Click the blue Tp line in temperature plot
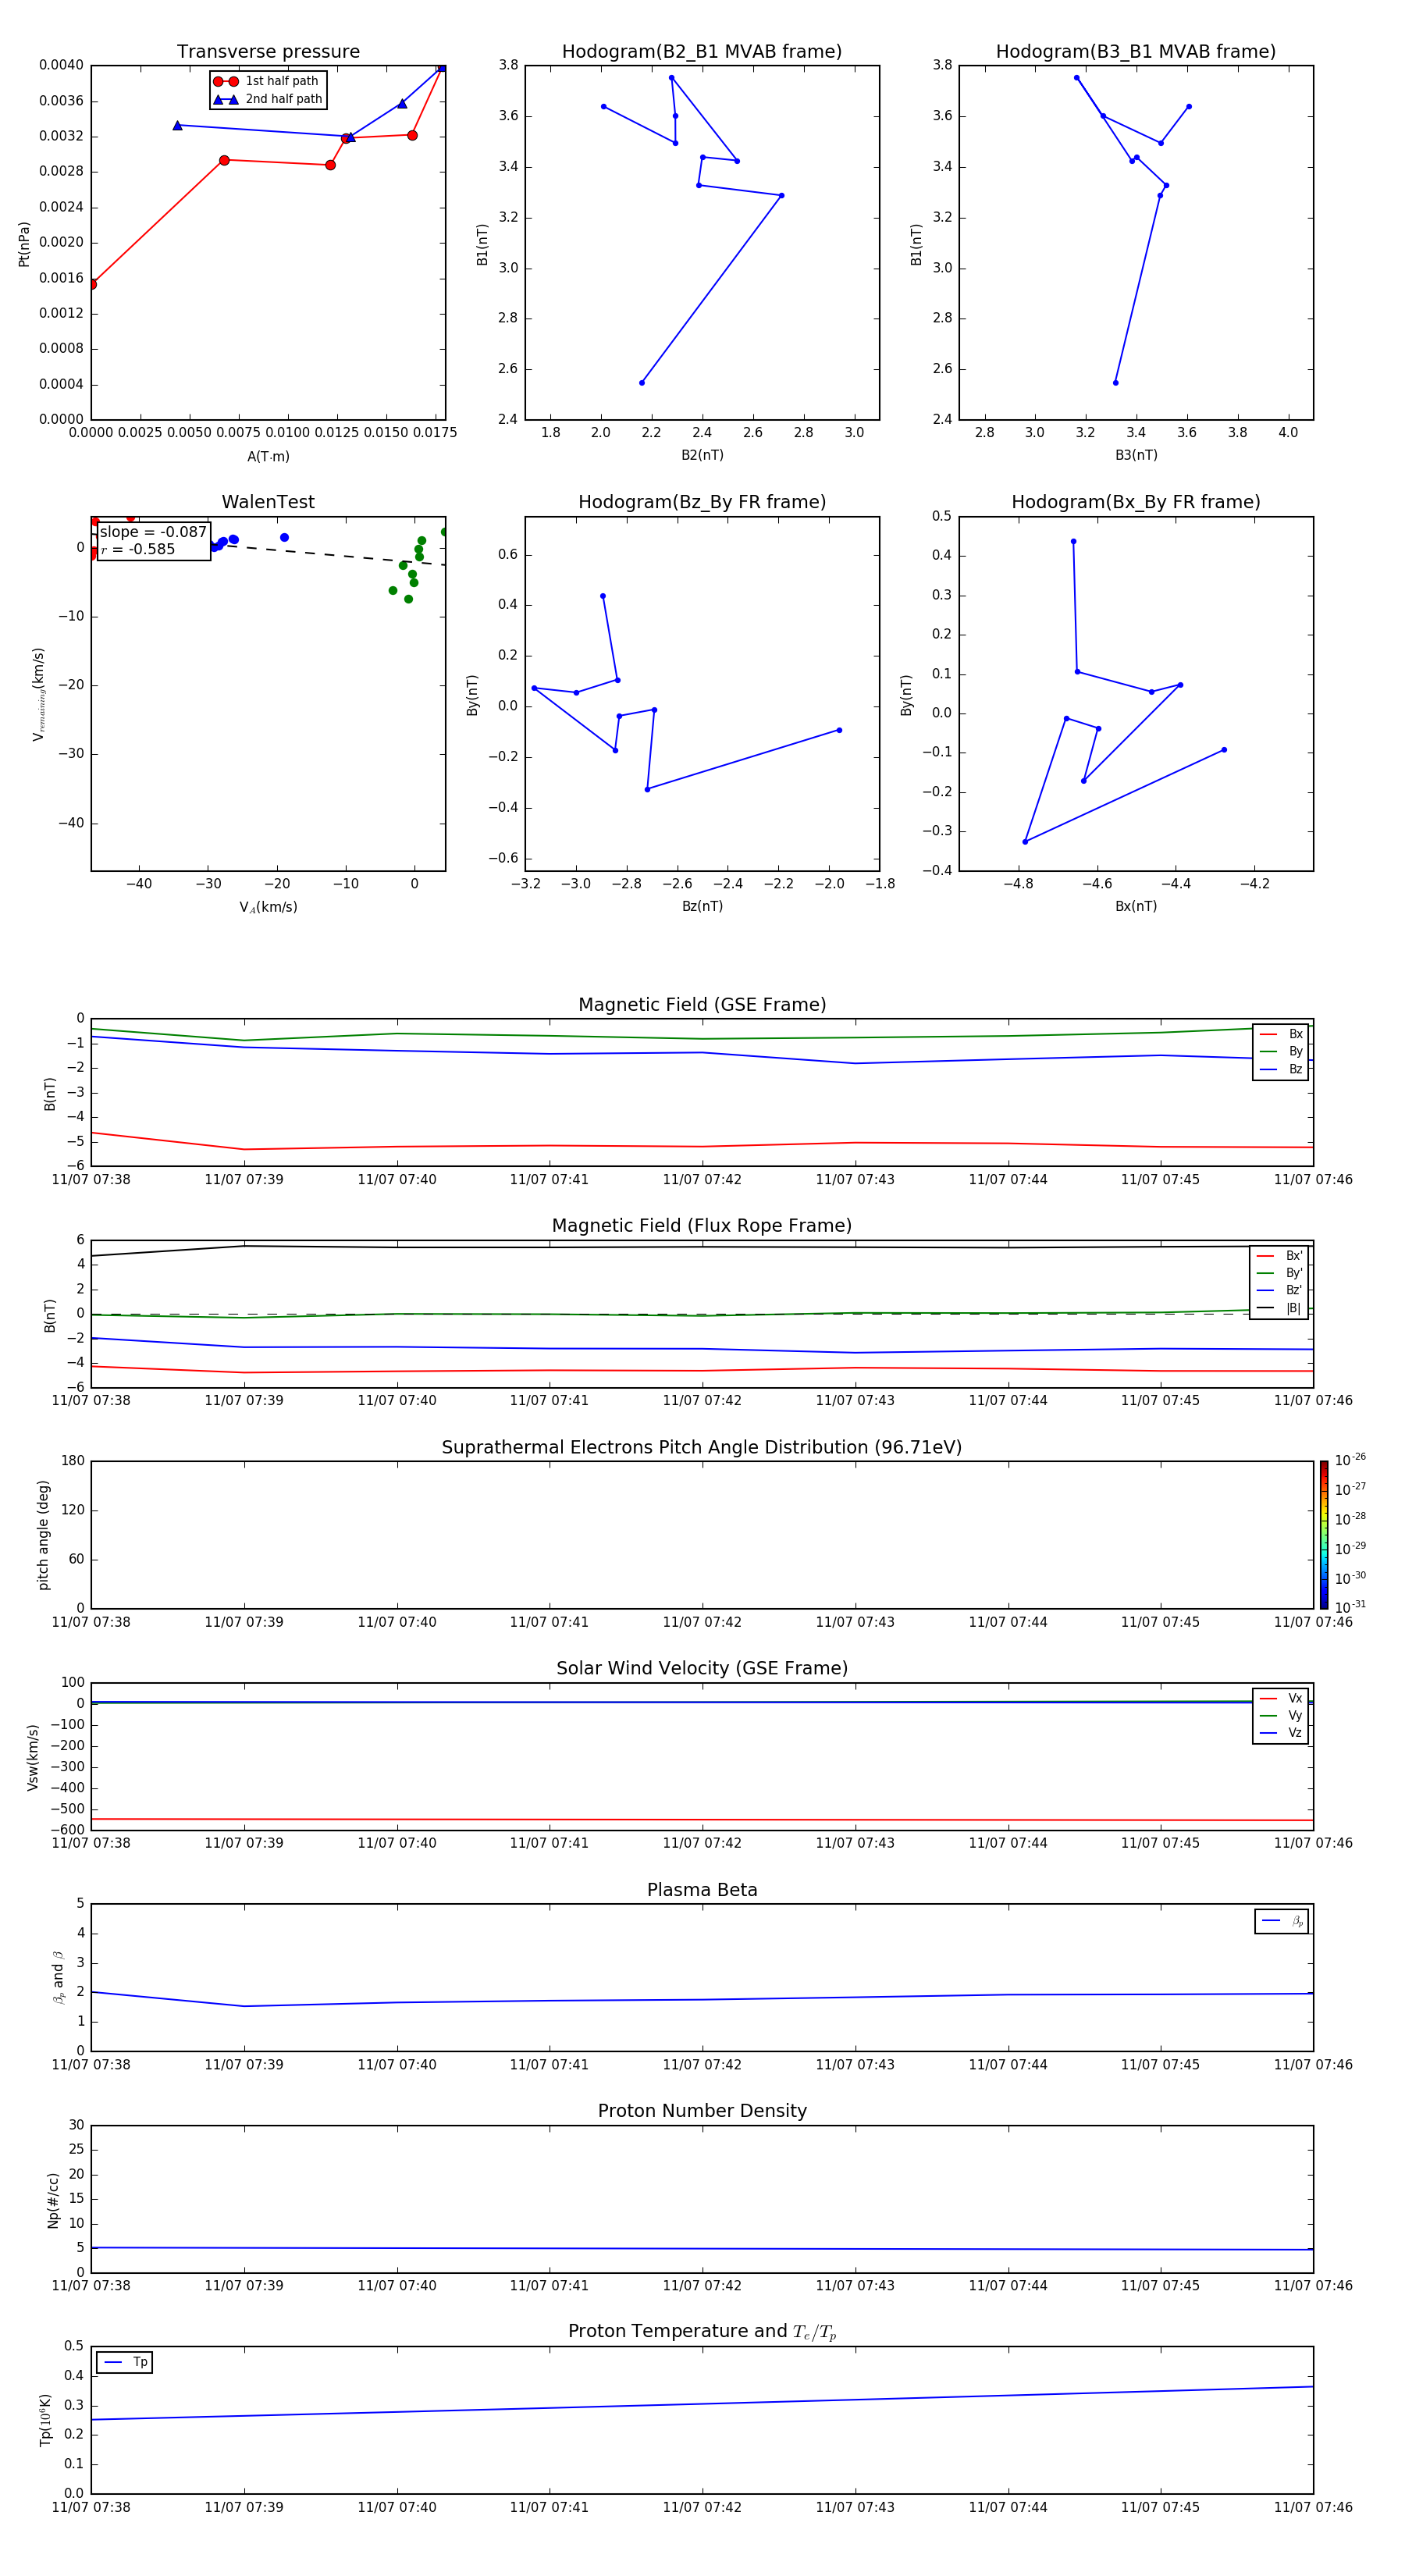 702,2404
